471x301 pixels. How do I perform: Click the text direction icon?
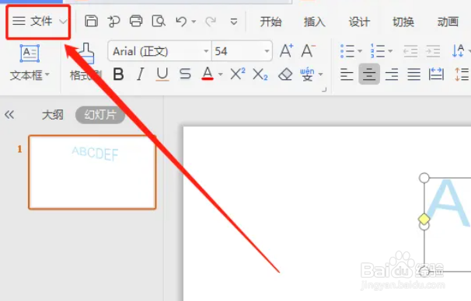pyautogui.click(x=459, y=50)
